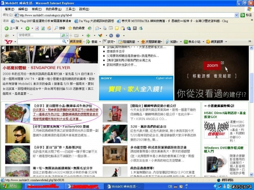Screen dimensions: 254x190
Task: Click the 無名小站 green toolbar button
Action: (192, 42)
